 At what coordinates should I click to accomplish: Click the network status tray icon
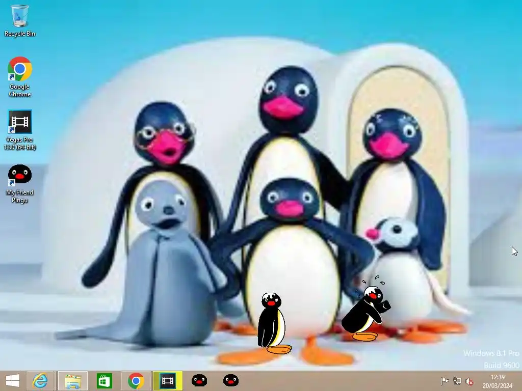coord(457,381)
